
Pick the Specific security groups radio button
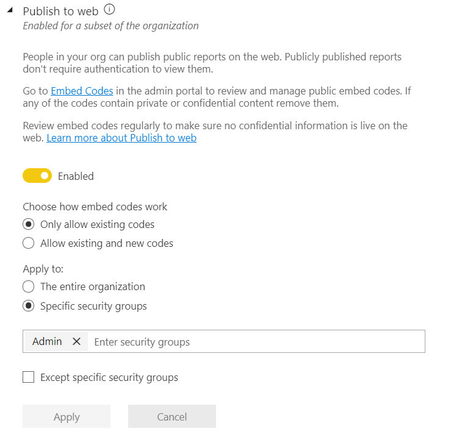pos(28,306)
